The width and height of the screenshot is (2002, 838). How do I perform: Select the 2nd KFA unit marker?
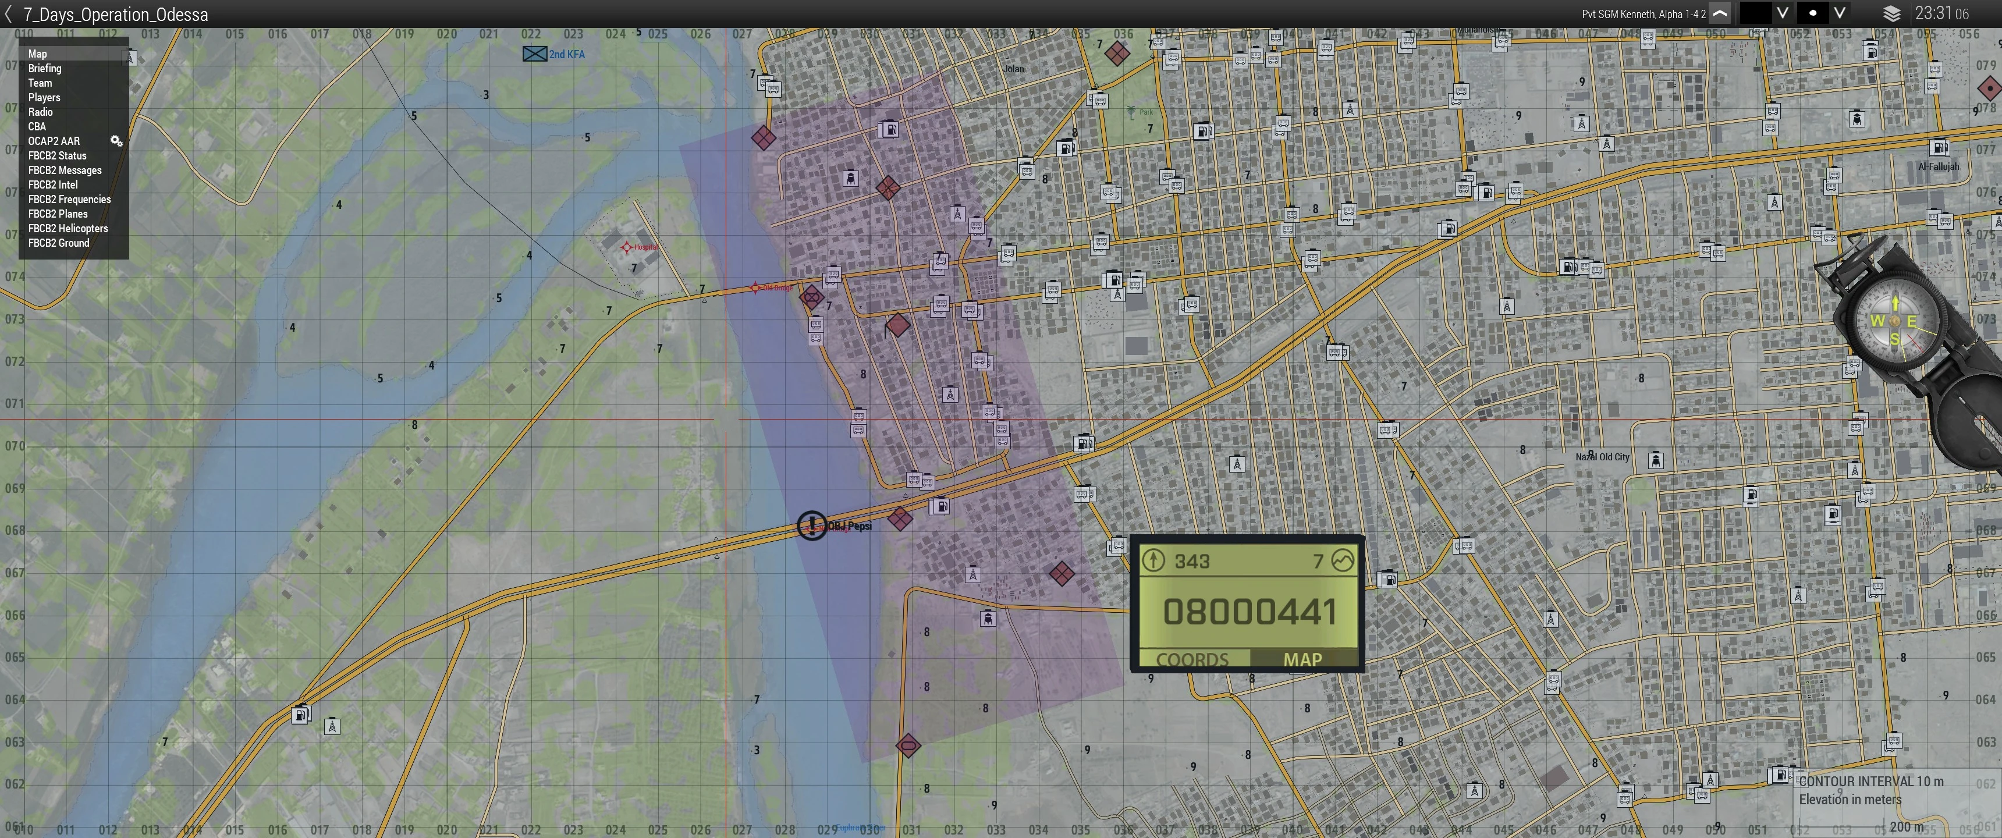[x=535, y=54]
